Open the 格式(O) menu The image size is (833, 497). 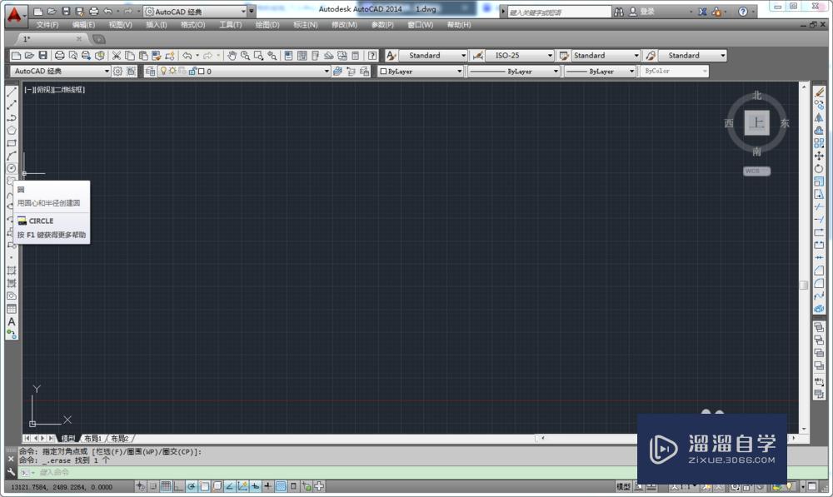click(x=193, y=25)
